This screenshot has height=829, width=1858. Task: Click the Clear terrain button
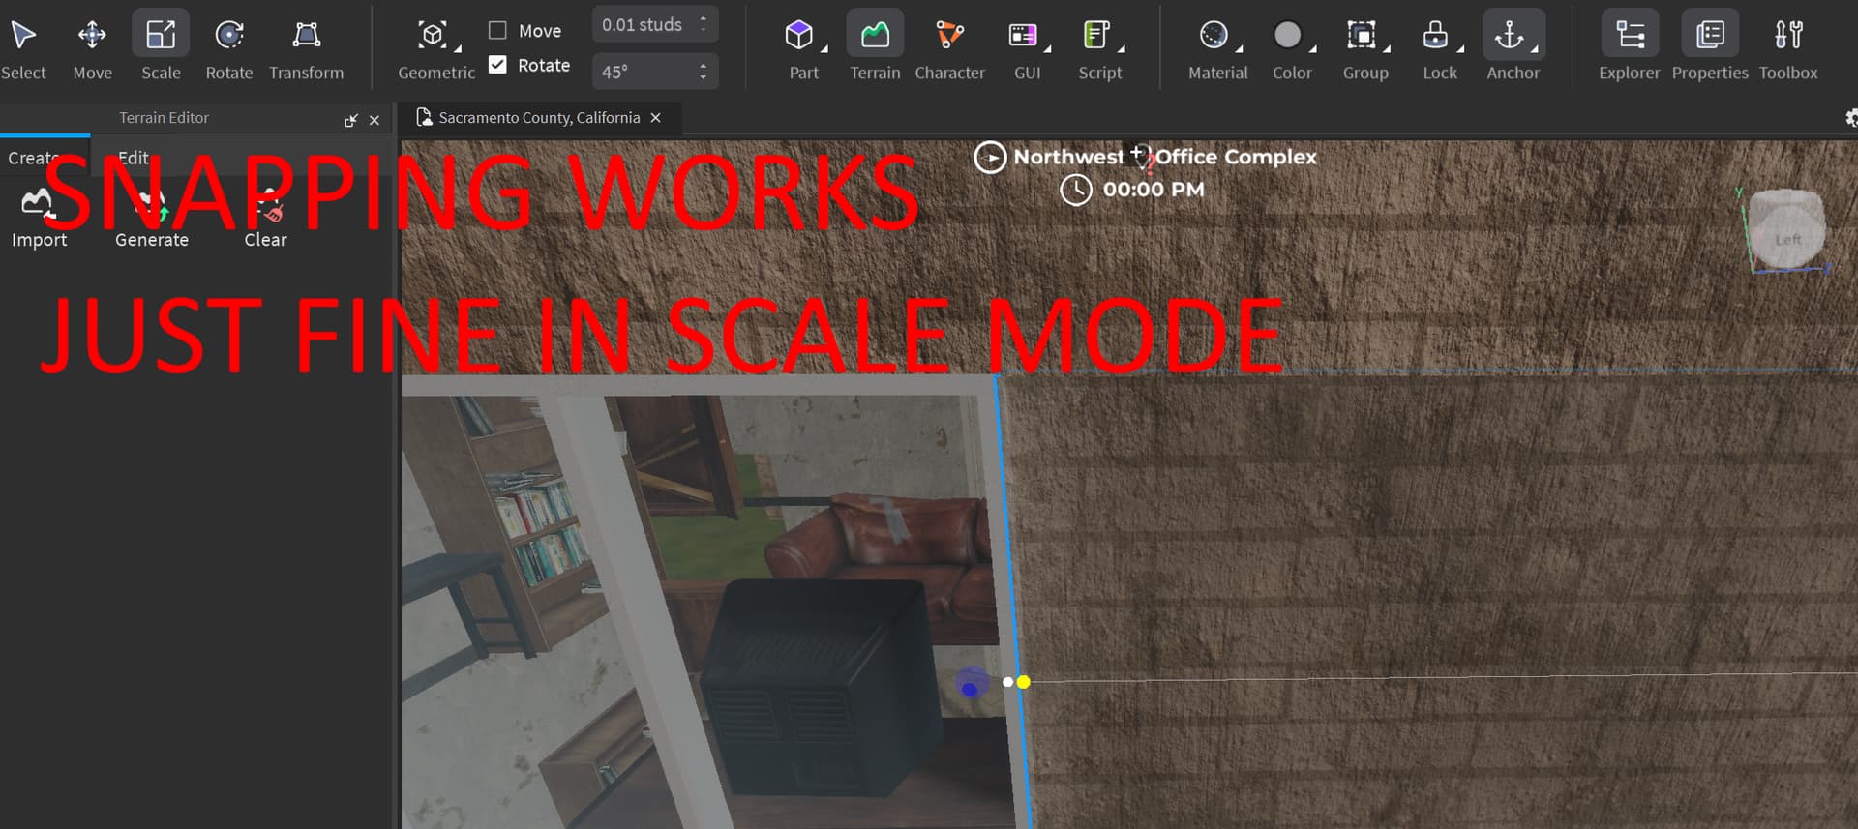(x=265, y=220)
